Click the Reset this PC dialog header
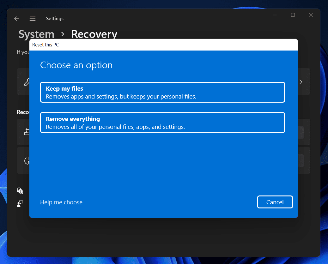This screenshot has width=328, height=264. point(45,45)
